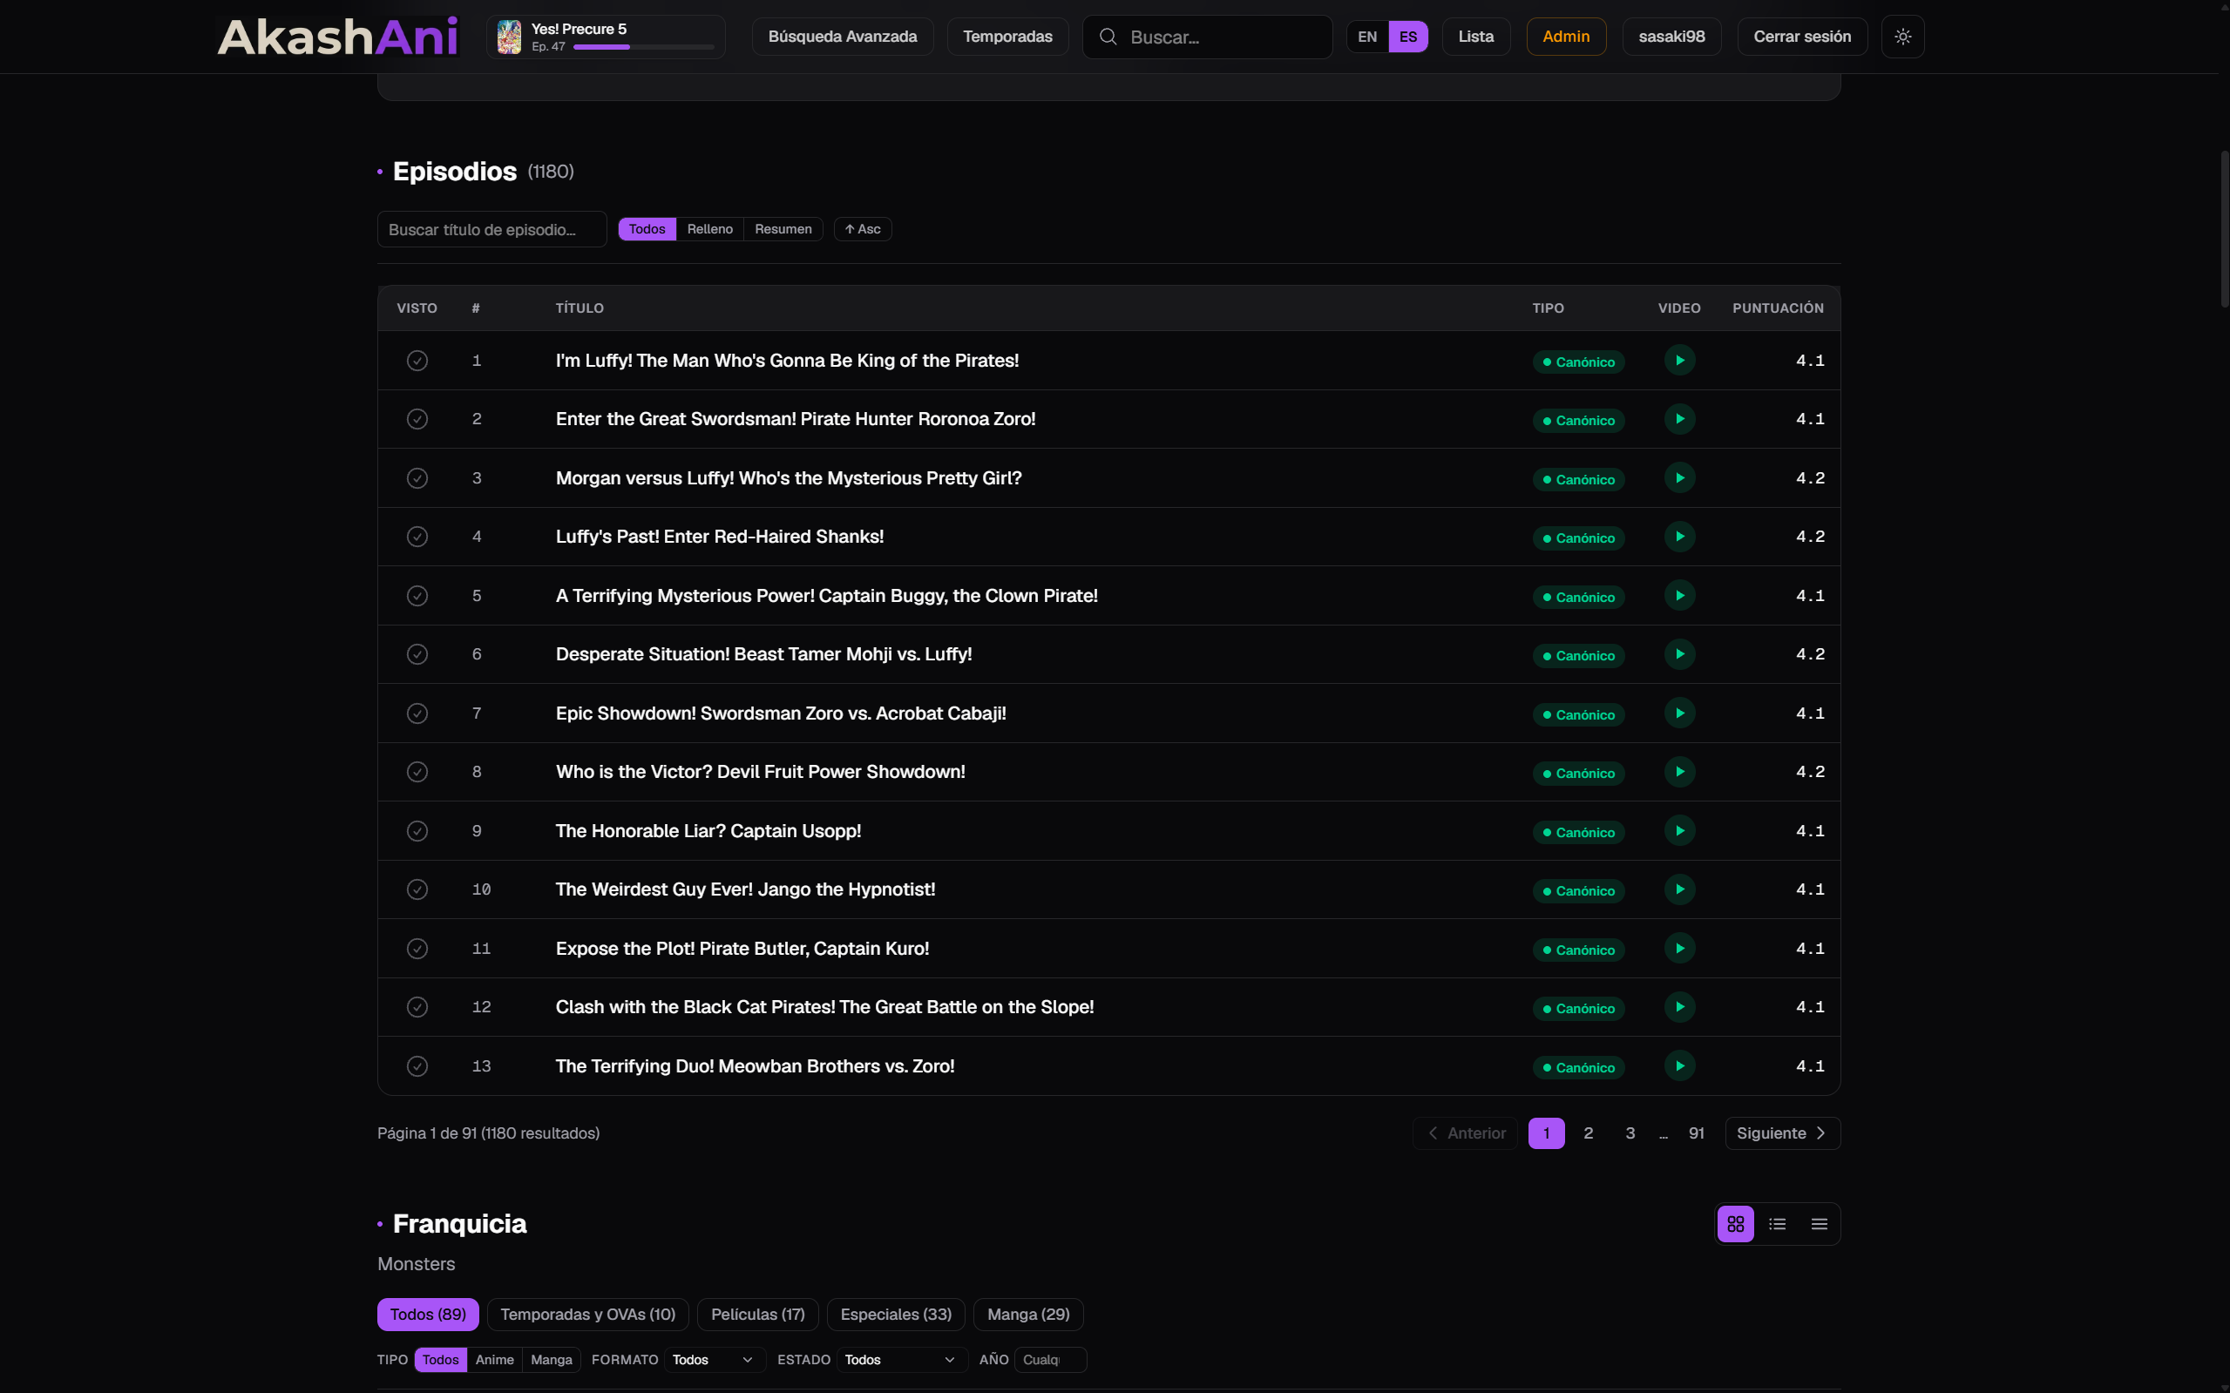Play video for episode 3 Morgan versus Luffy
Screen dimensions: 2230x1393
coord(1679,478)
